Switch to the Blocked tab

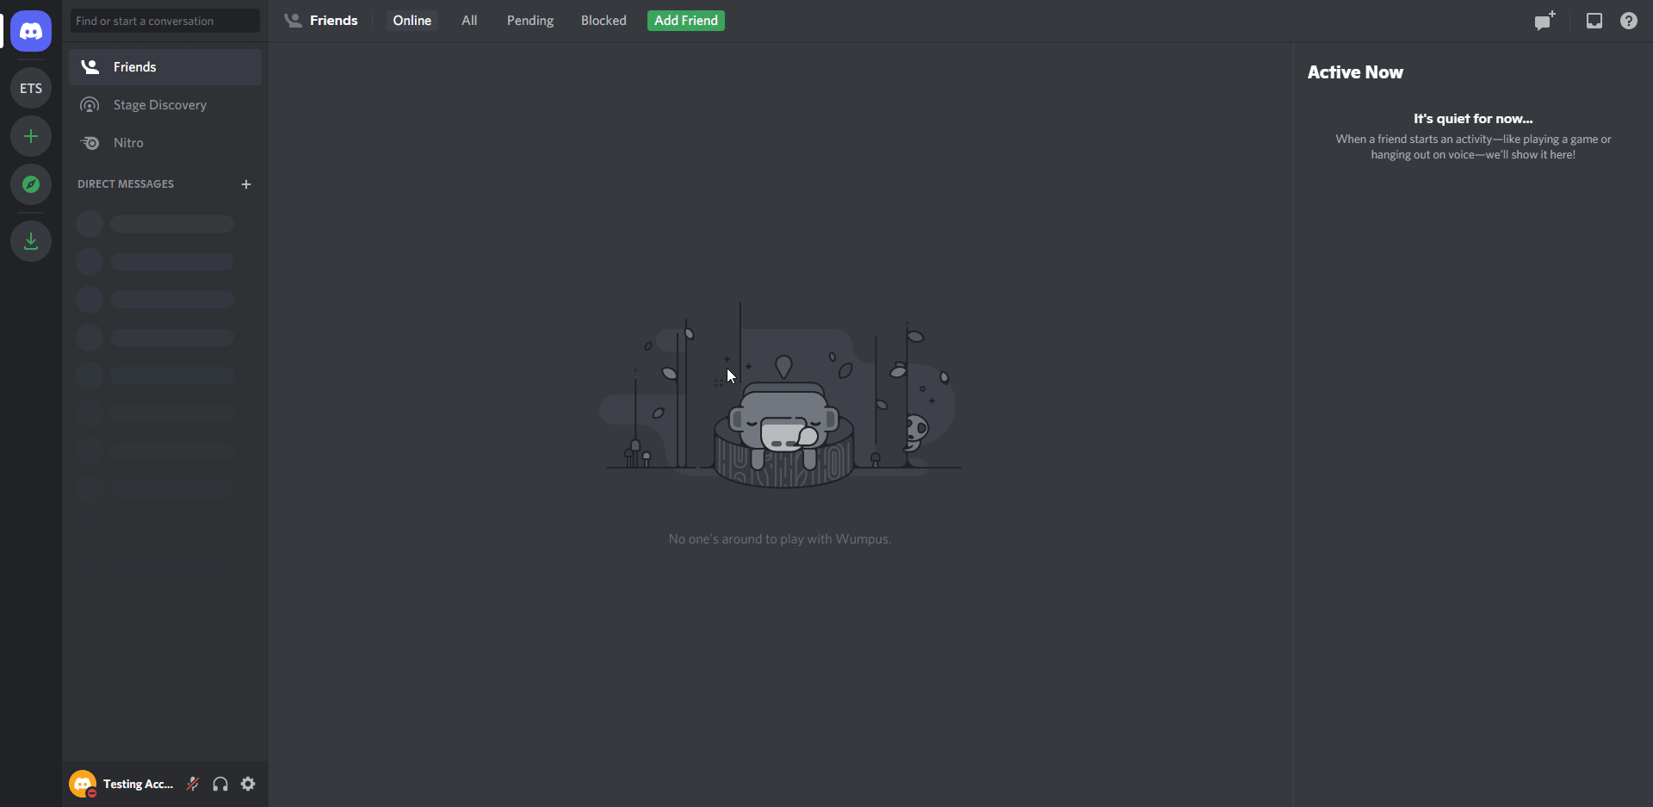pyautogui.click(x=603, y=20)
